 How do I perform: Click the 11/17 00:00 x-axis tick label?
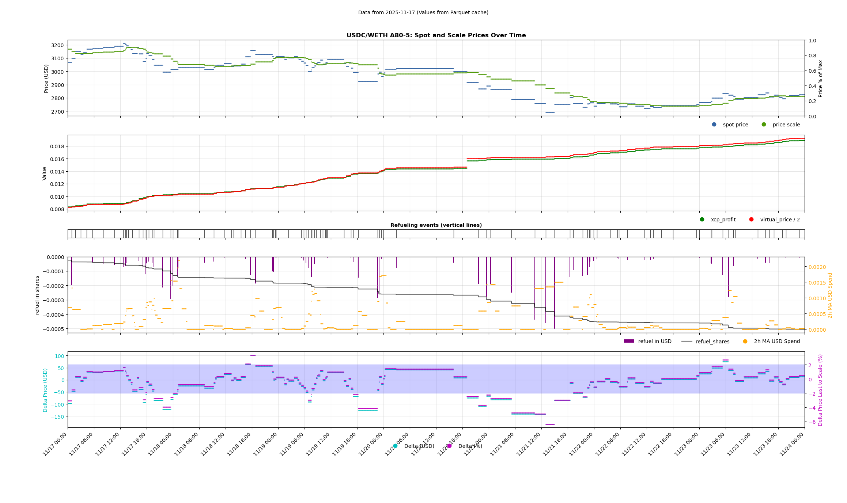tap(55, 444)
